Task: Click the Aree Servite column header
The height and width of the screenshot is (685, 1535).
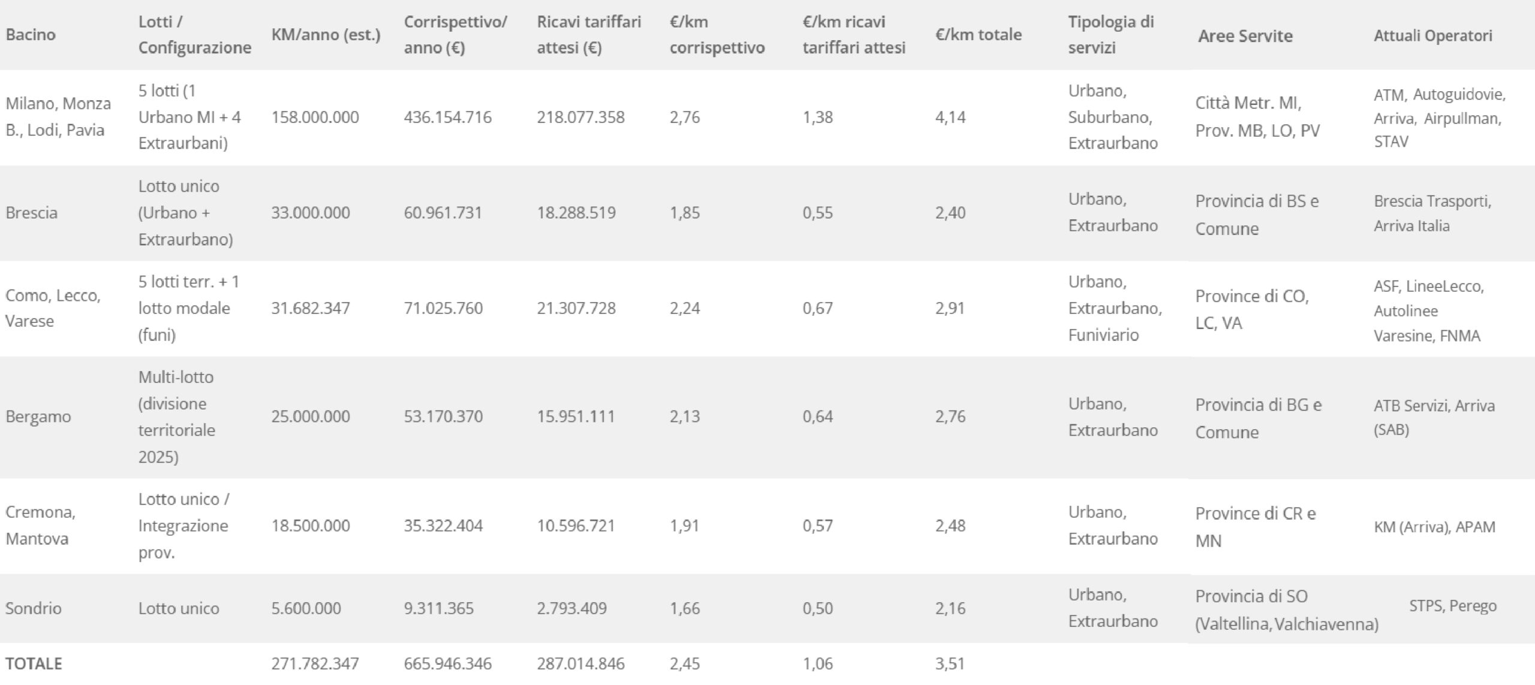Action: 1245,36
